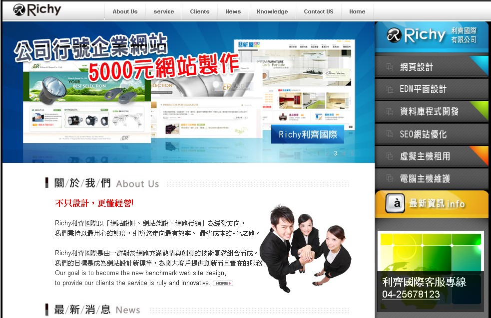The image size is (491, 318).
Task: Select Knowledge in the top navigation
Action: click(x=272, y=11)
